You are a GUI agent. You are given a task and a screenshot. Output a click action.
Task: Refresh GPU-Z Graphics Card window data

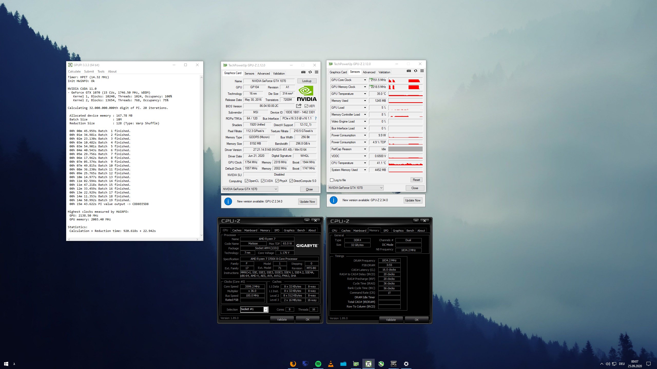pyautogui.click(x=310, y=72)
